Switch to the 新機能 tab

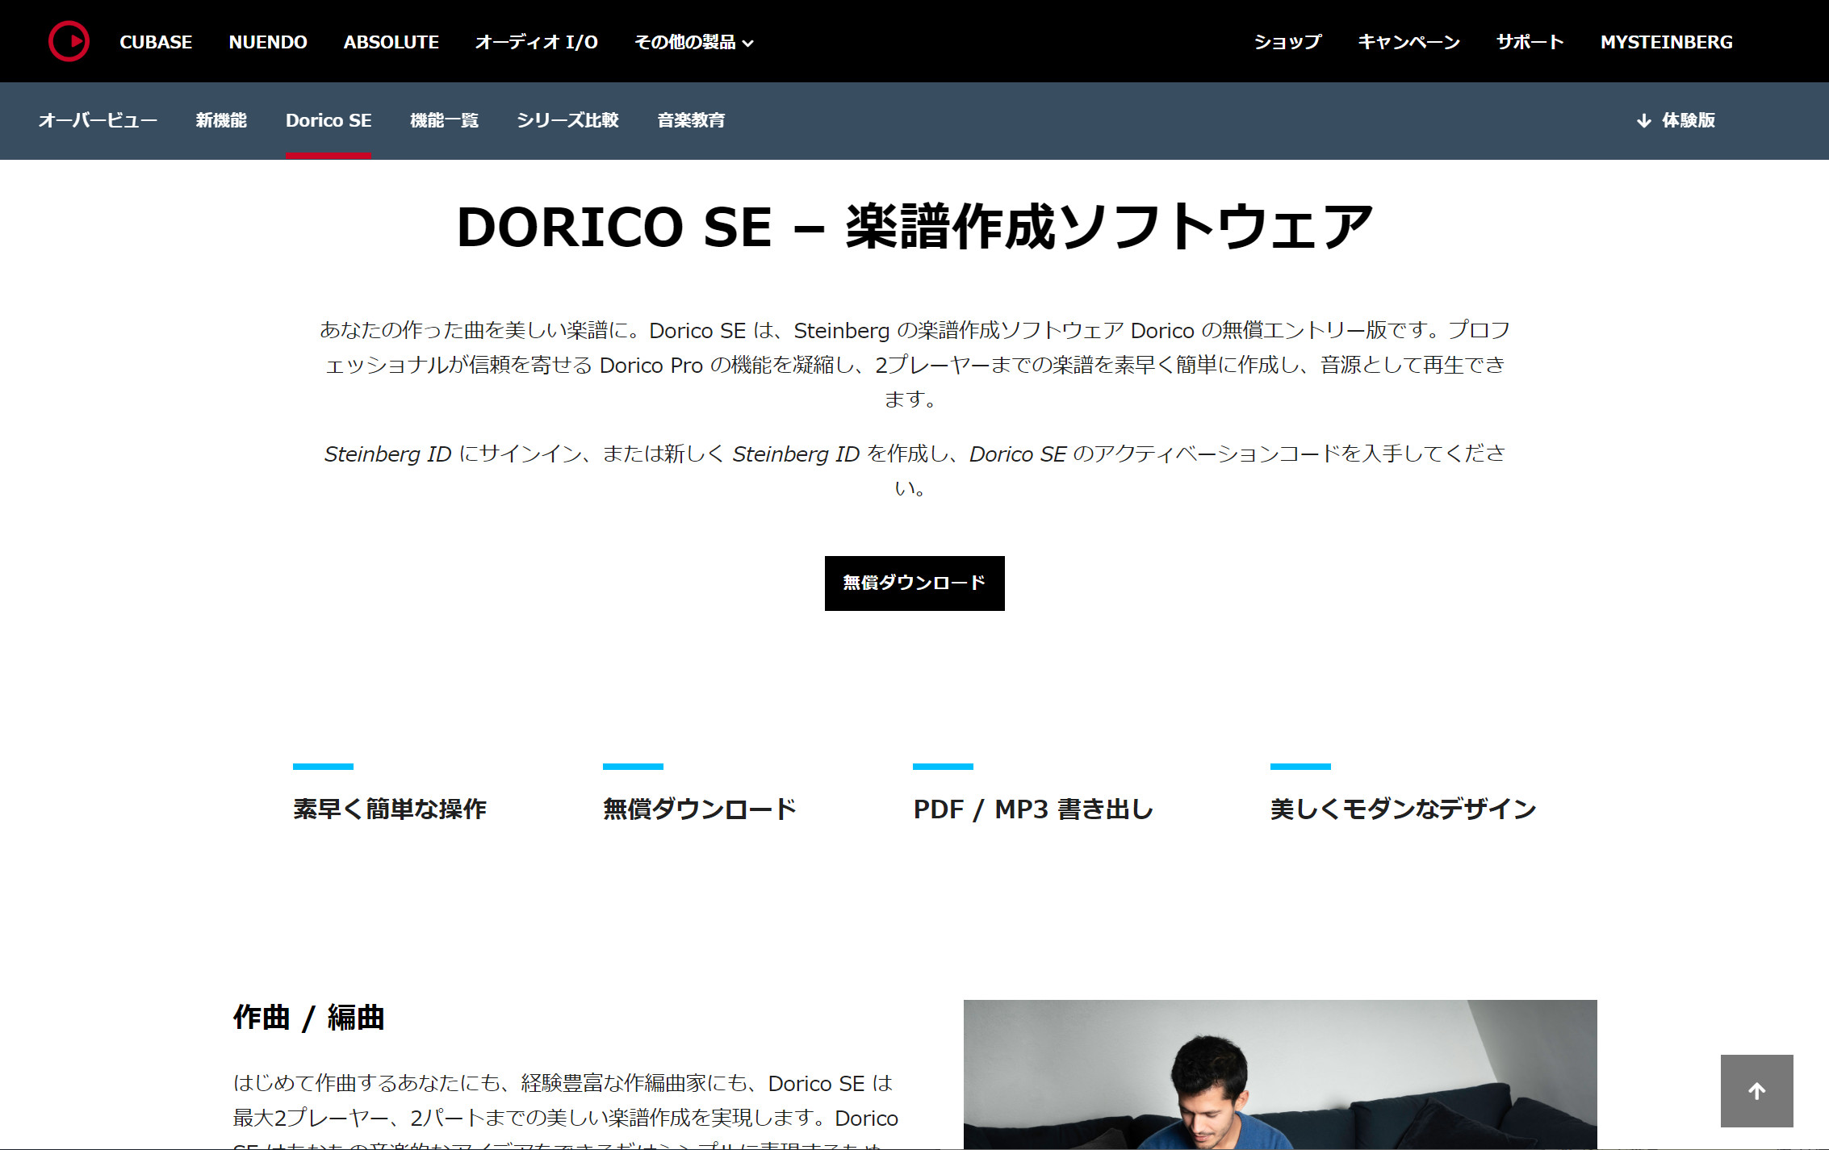(x=221, y=120)
